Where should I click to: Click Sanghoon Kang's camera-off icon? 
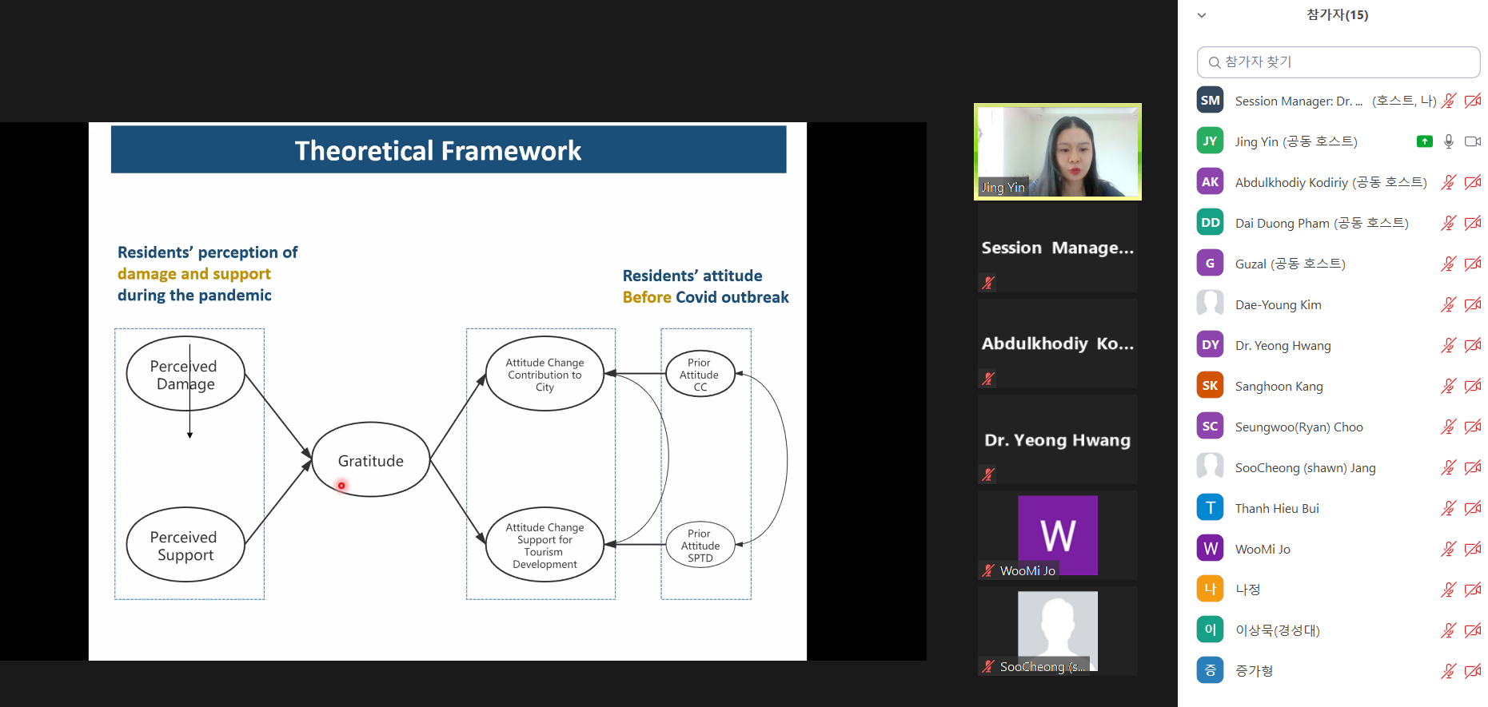(1473, 386)
